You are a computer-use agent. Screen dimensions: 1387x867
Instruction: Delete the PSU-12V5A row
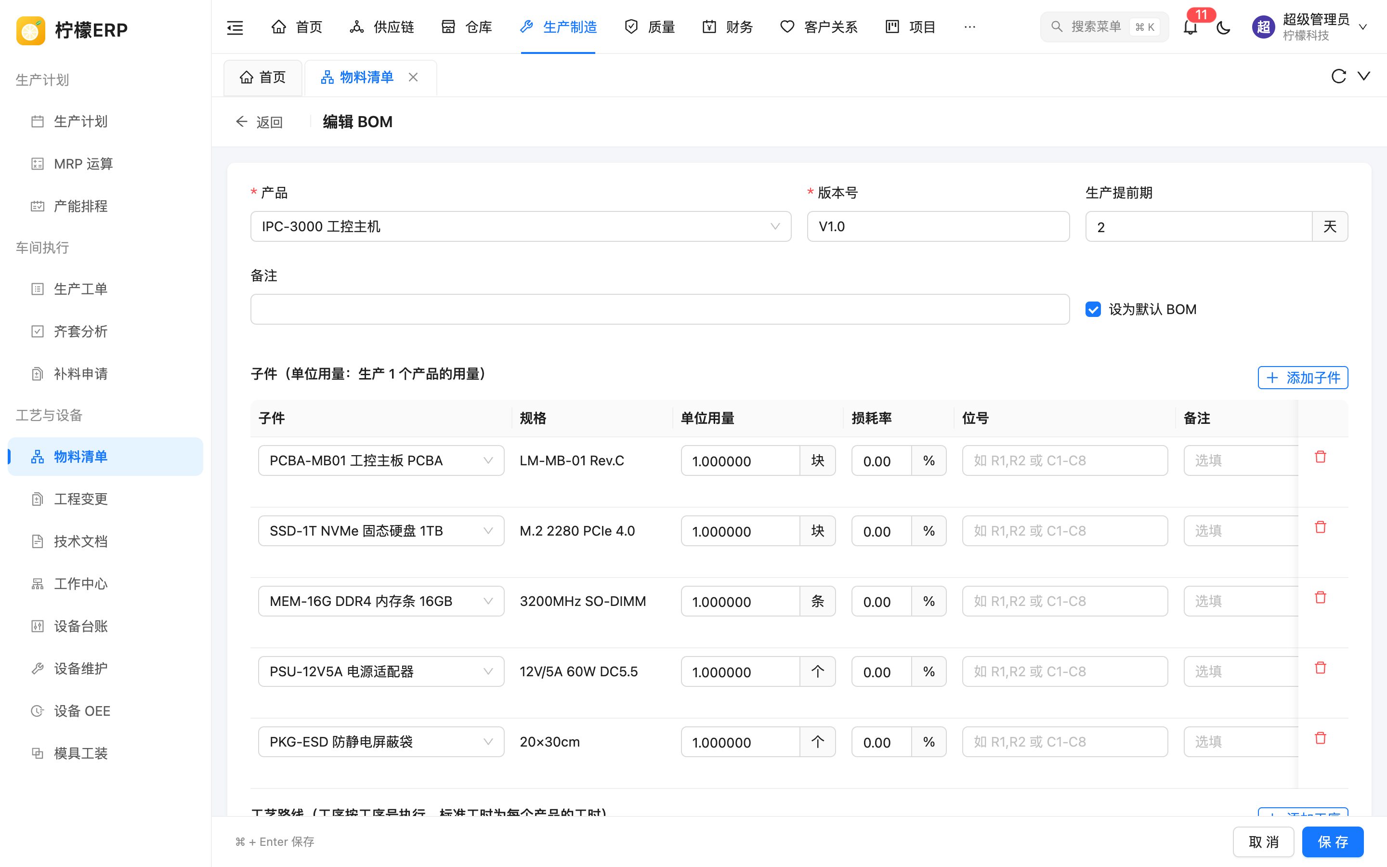1321,668
